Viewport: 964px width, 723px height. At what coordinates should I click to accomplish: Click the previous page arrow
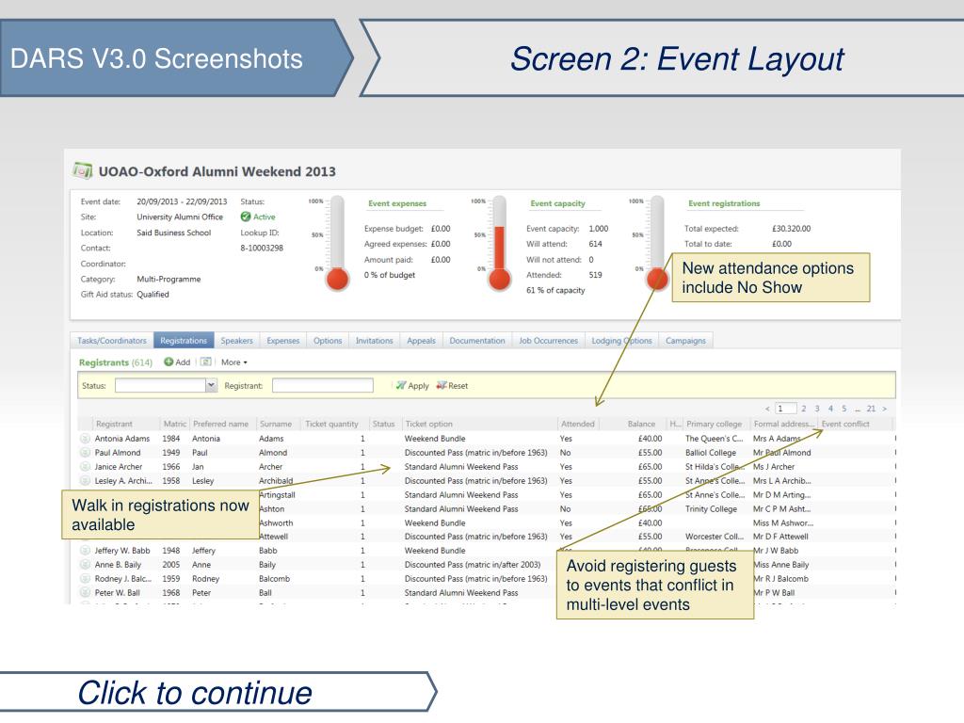767,409
